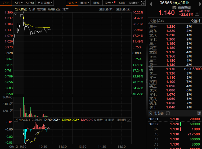Select the 画线 drawing tool
This screenshot has width=202, height=149.
pos(96,3)
